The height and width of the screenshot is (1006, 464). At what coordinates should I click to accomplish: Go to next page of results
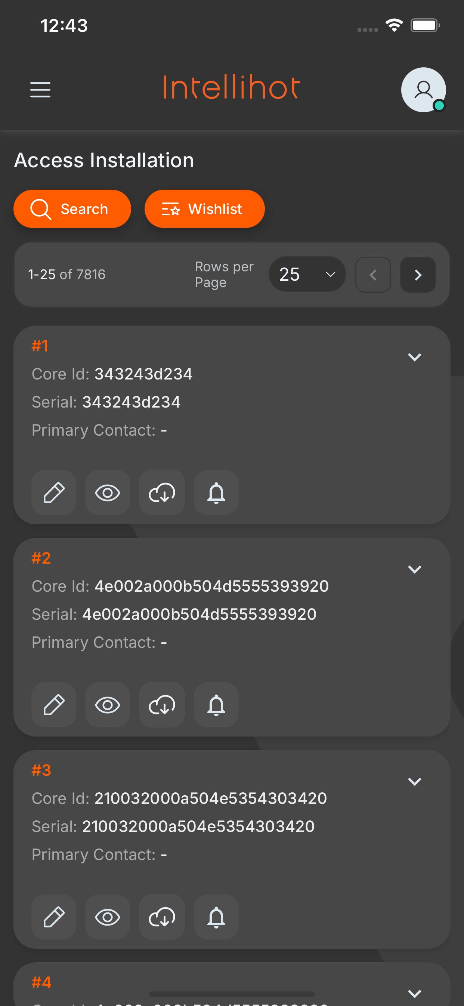click(x=418, y=275)
